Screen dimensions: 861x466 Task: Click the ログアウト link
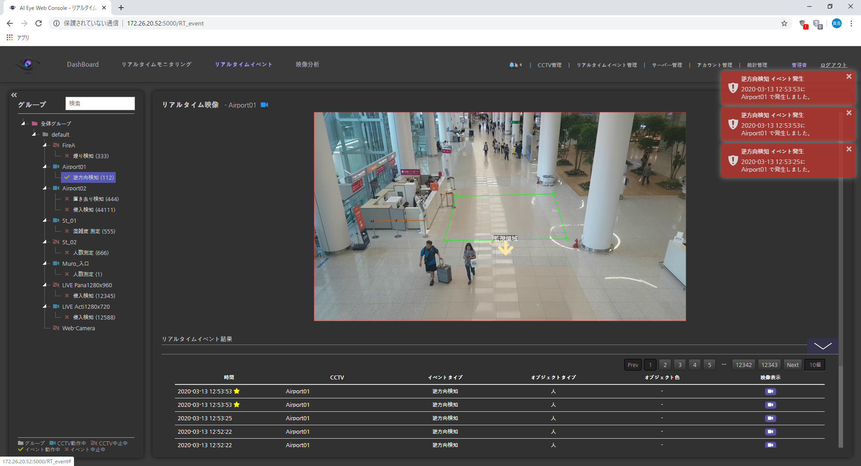833,65
